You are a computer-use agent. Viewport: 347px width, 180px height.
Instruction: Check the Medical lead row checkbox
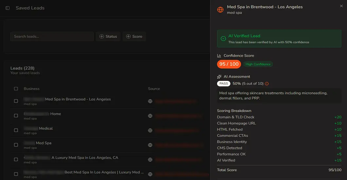(16, 130)
